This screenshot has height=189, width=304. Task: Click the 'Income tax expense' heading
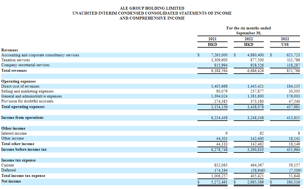click(18, 161)
